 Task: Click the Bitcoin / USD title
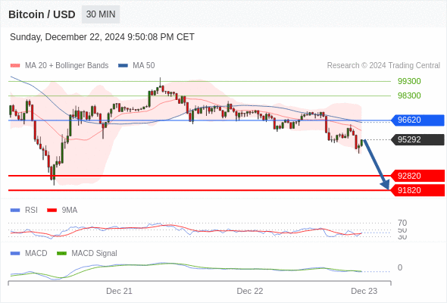point(42,14)
